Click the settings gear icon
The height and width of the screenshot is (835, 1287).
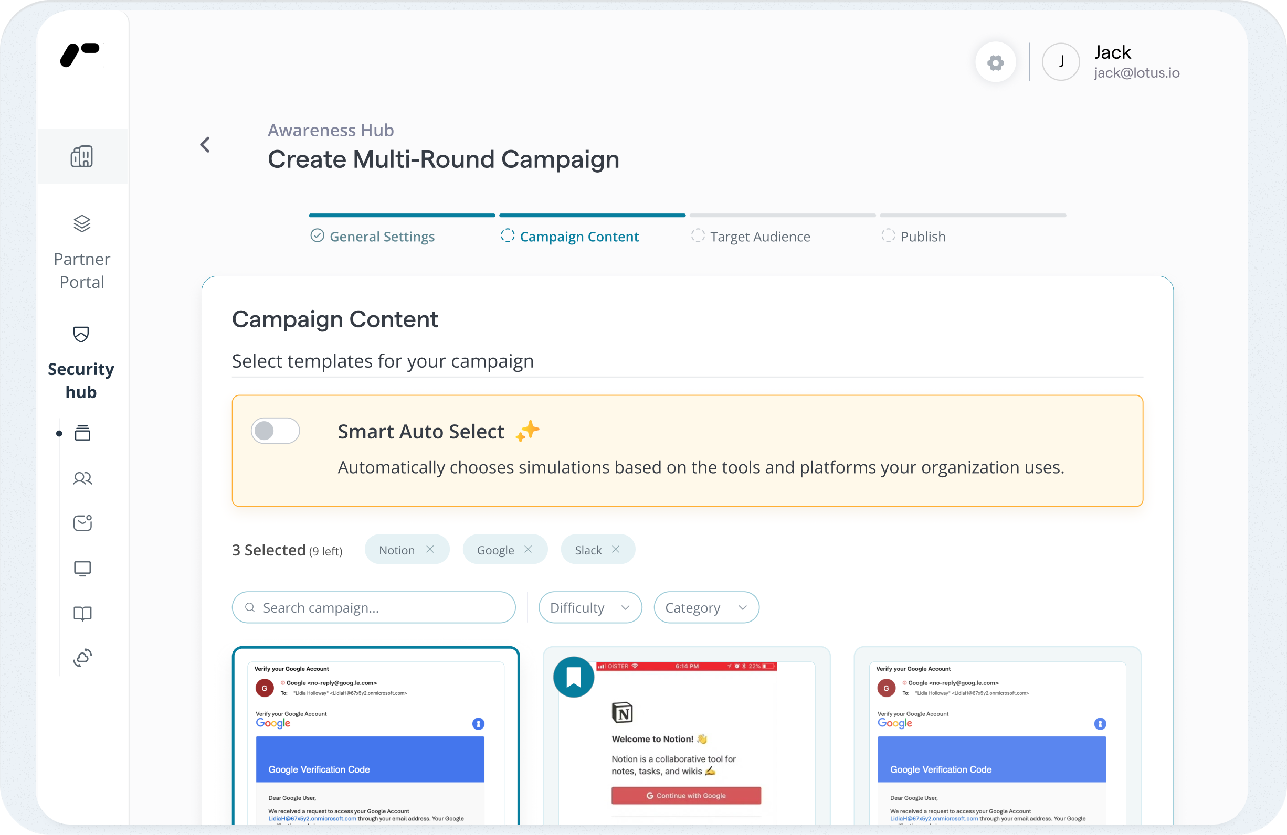[995, 63]
